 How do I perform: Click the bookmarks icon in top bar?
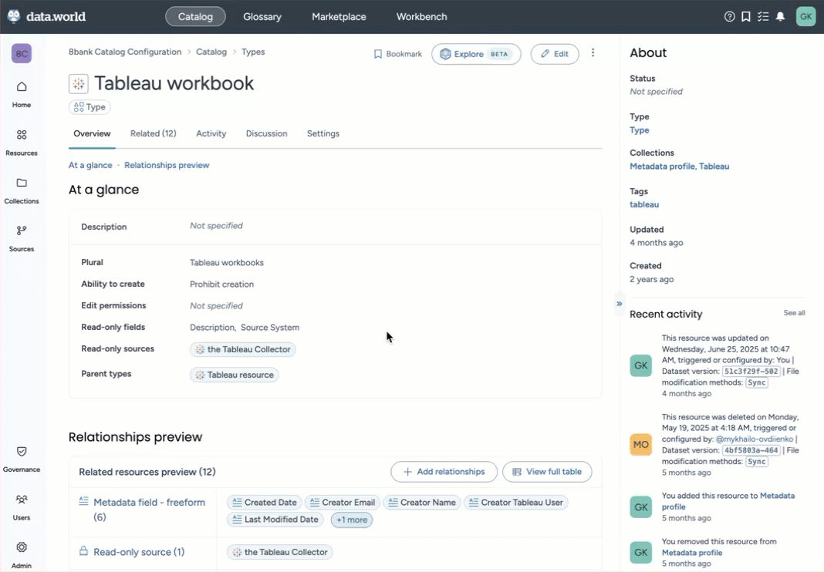point(746,16)
